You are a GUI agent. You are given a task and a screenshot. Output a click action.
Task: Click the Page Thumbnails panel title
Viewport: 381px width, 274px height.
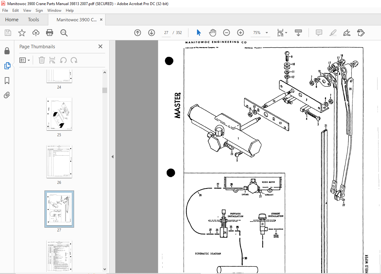(x=37, y=47)
